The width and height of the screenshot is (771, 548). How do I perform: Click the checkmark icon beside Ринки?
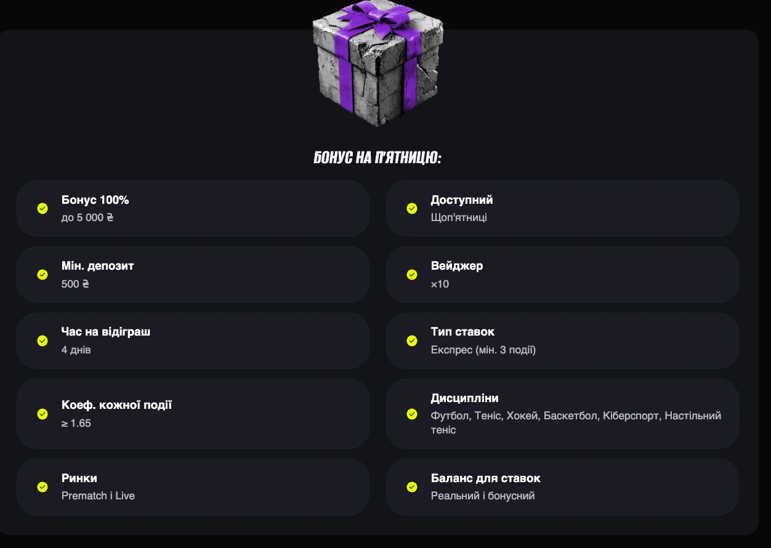coord(42,487)
